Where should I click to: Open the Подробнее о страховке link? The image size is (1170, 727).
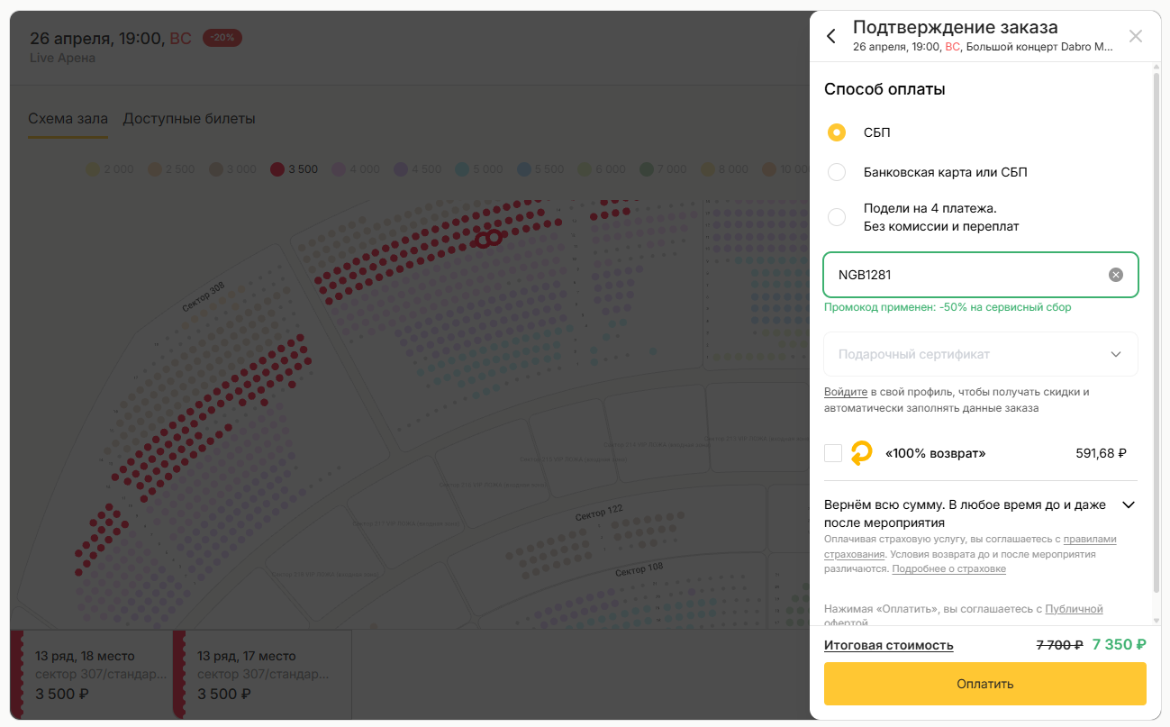[948, 569]
